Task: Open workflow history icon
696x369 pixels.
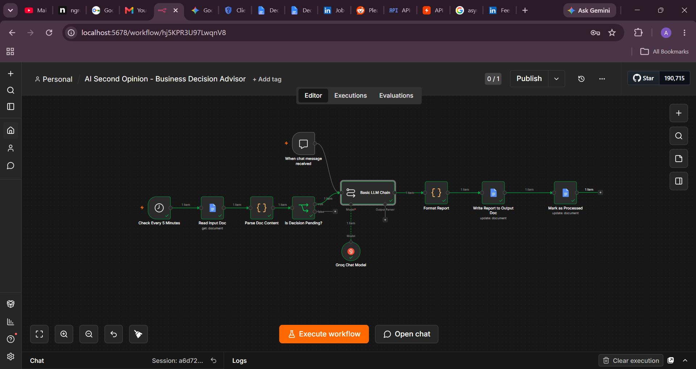Action: tap(581, 79)
